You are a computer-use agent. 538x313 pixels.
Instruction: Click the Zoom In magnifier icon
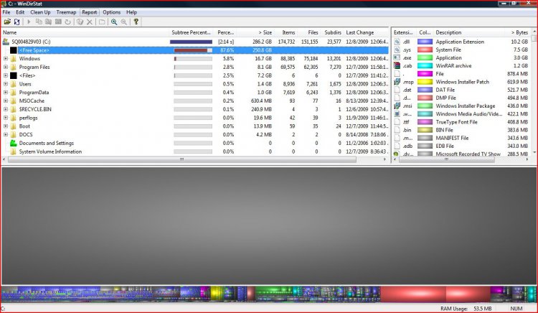tap(114, 22)
